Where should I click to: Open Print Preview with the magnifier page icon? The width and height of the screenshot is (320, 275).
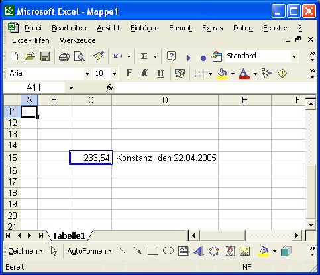pos(79,56)
